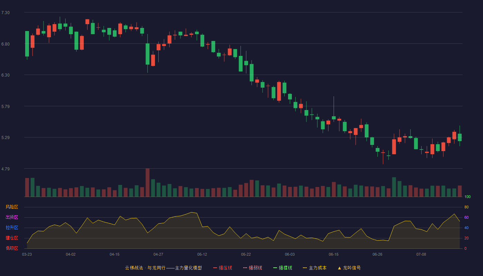The width and height of the screenshot is (483, 276).
Task: Click the yellow dashed 主力成本 legend icon
Action: coord(305,268)
